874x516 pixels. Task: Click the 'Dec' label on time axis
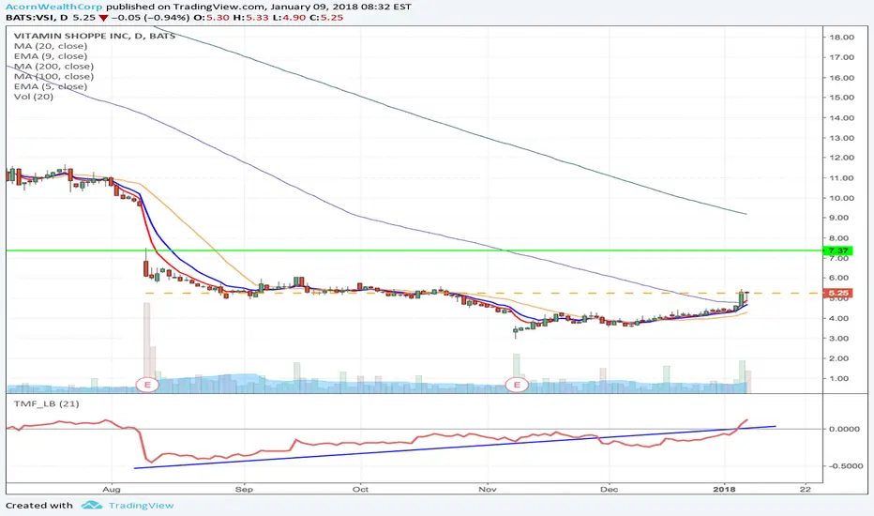tap(609, 489)
